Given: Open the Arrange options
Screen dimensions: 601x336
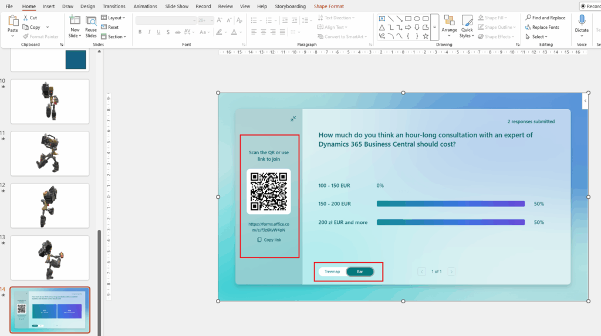Looking at the screenshot, I should [449, 26].
